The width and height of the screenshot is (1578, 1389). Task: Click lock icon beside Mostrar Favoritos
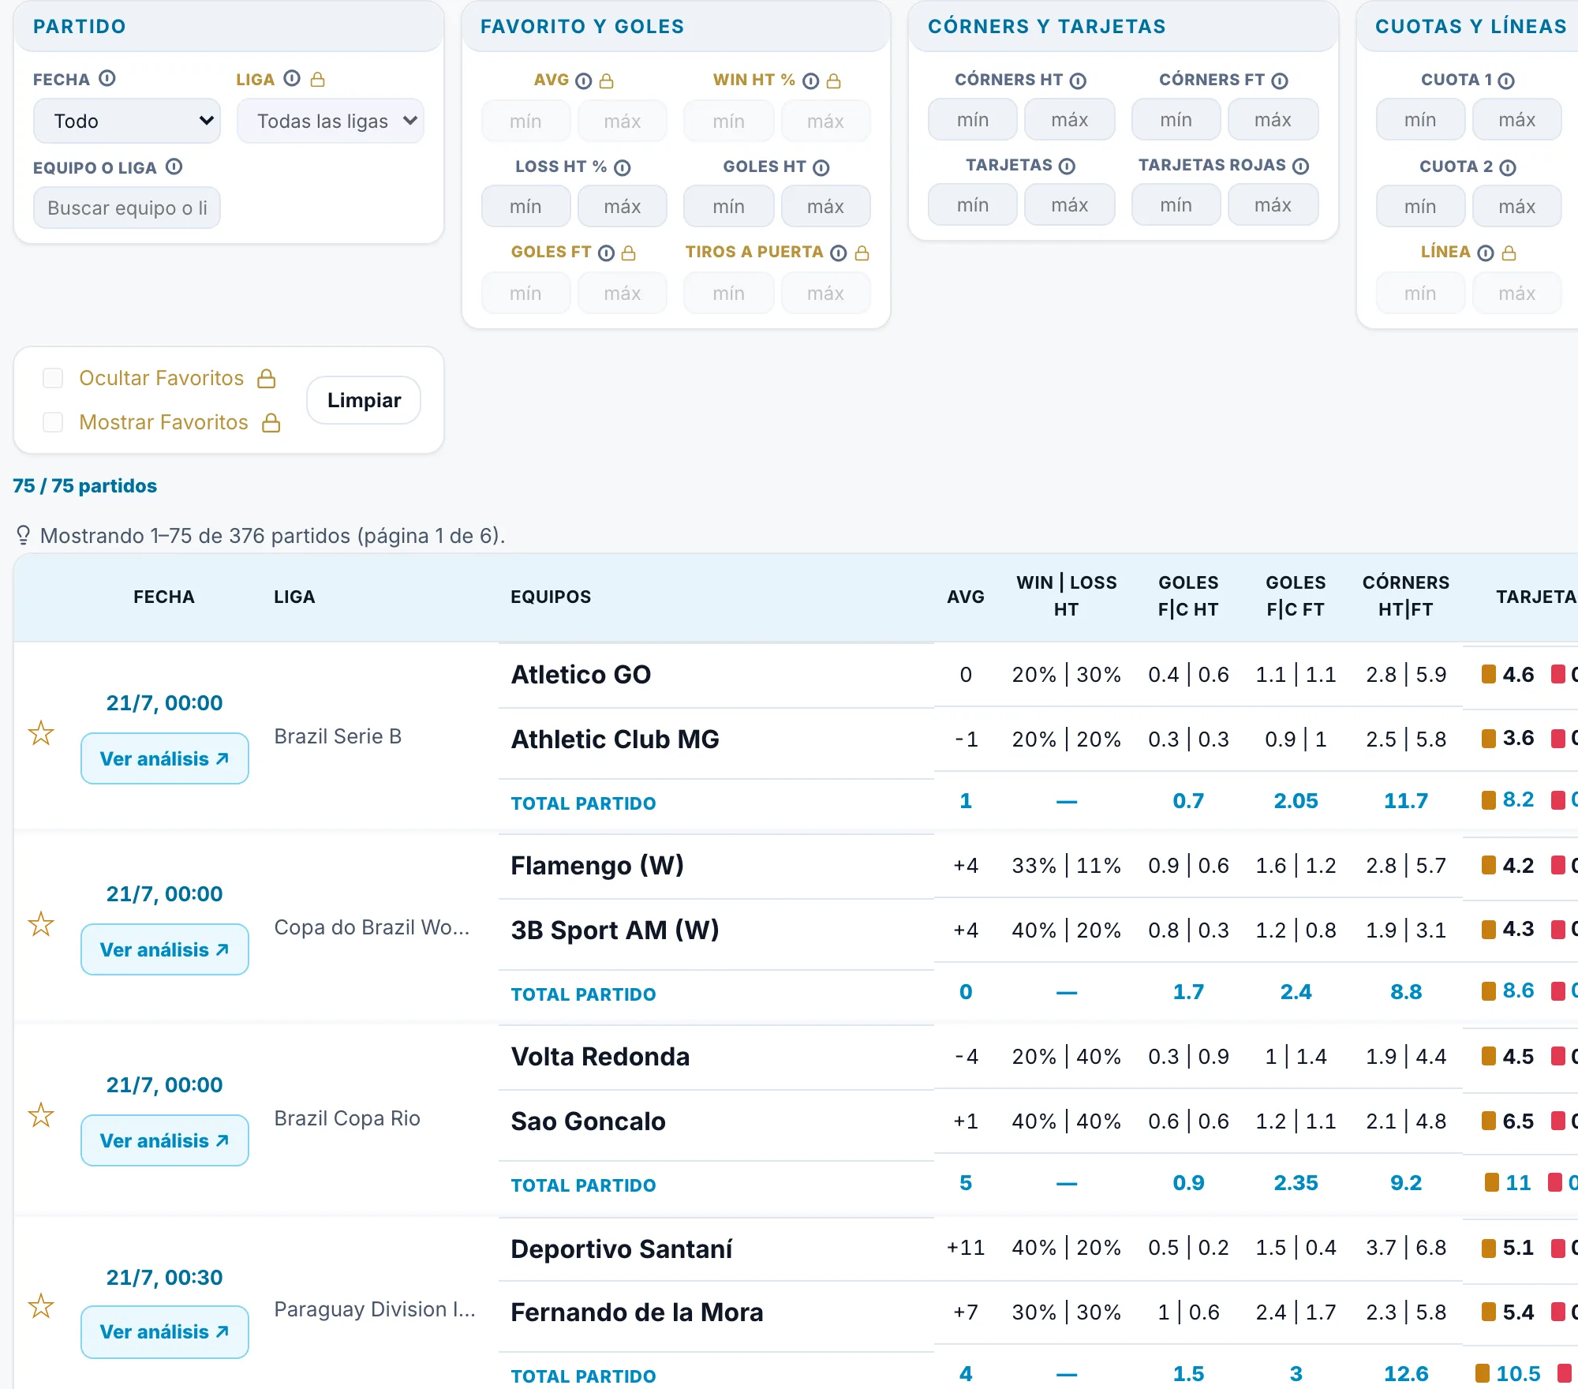pyautogui.click(x=271, y=422)
